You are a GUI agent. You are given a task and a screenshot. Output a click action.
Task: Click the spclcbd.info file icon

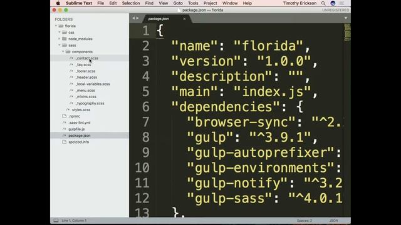(64, 142)
